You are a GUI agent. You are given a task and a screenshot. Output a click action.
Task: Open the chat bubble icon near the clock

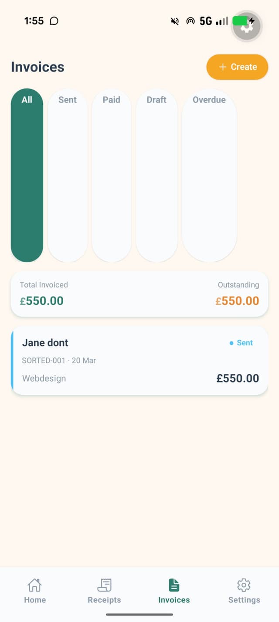(53, 21)
